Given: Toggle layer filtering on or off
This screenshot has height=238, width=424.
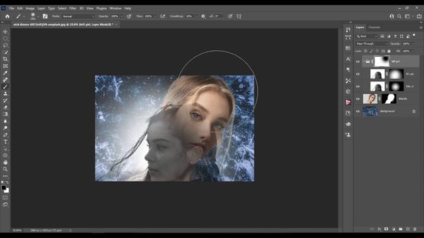Looking at the screenshot, I should point(414,35).
